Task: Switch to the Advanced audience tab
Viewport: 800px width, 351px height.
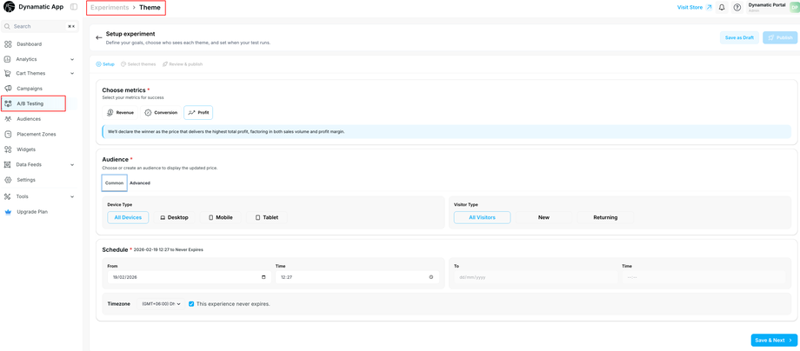Action: [x=140, y=183]
